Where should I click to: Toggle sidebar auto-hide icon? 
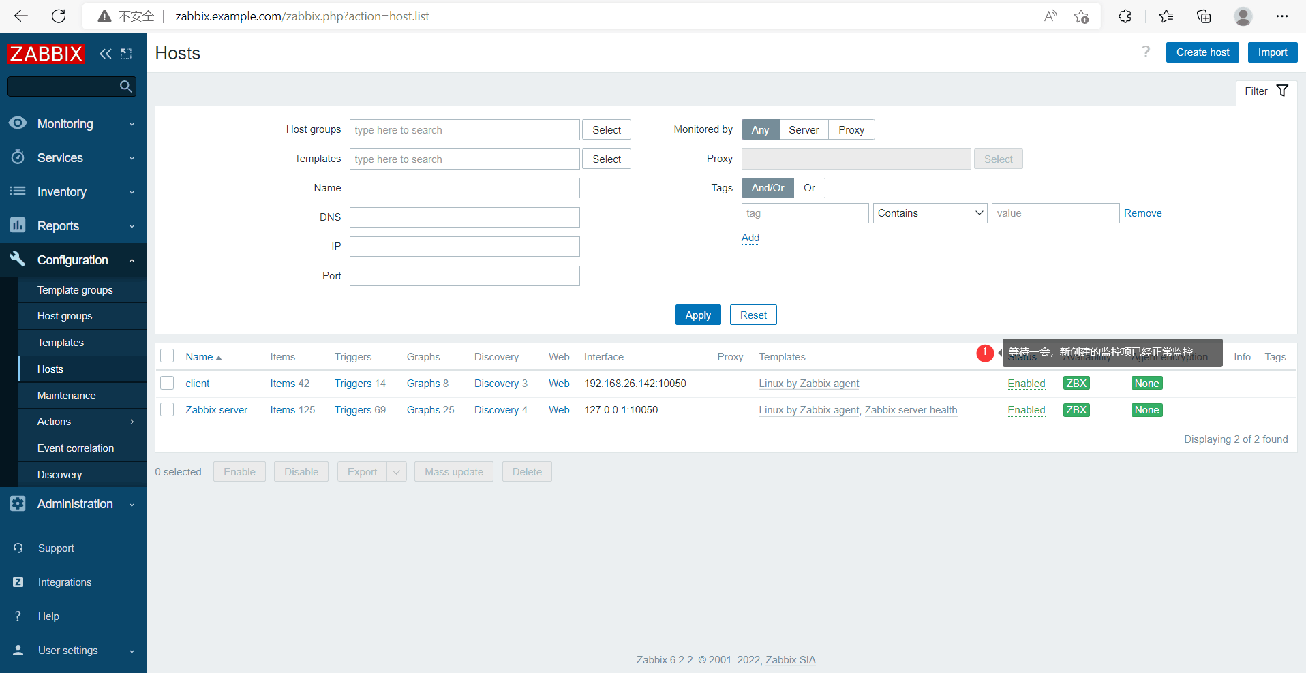[126, 54]
